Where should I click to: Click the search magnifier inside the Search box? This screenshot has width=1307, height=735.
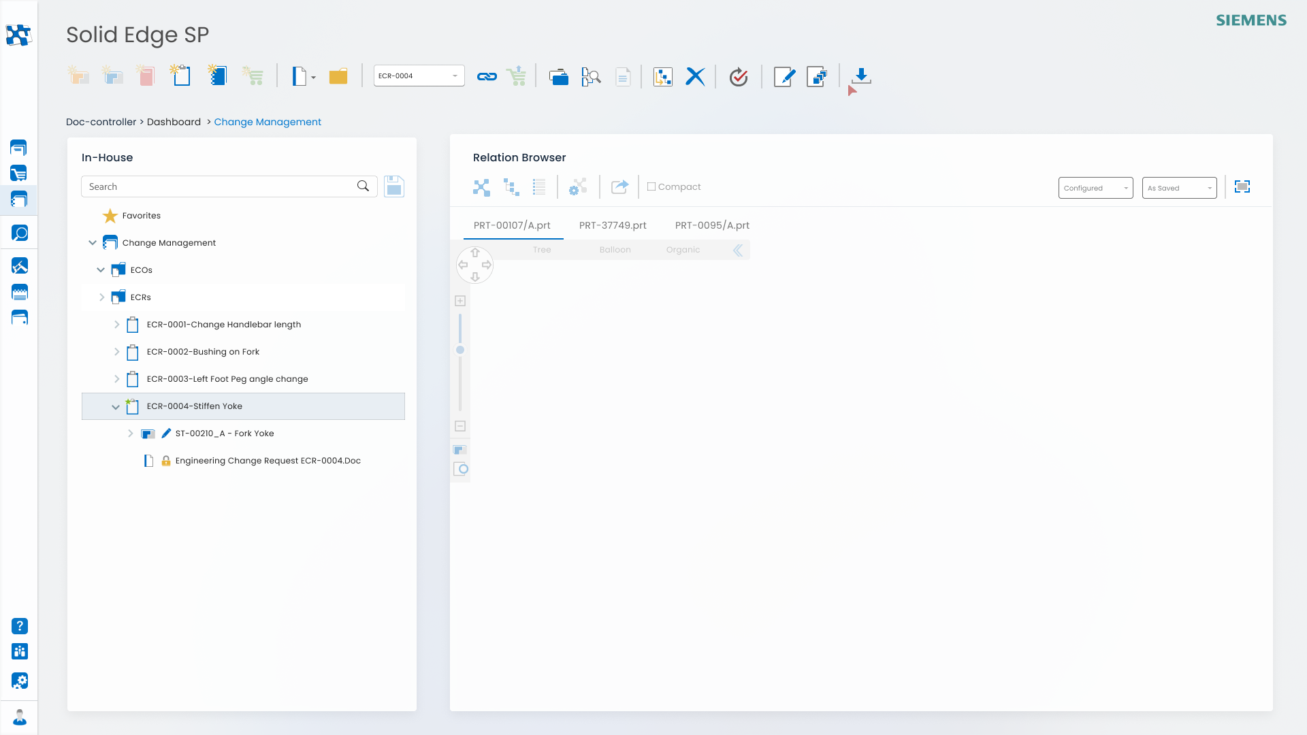click(363, 186)
